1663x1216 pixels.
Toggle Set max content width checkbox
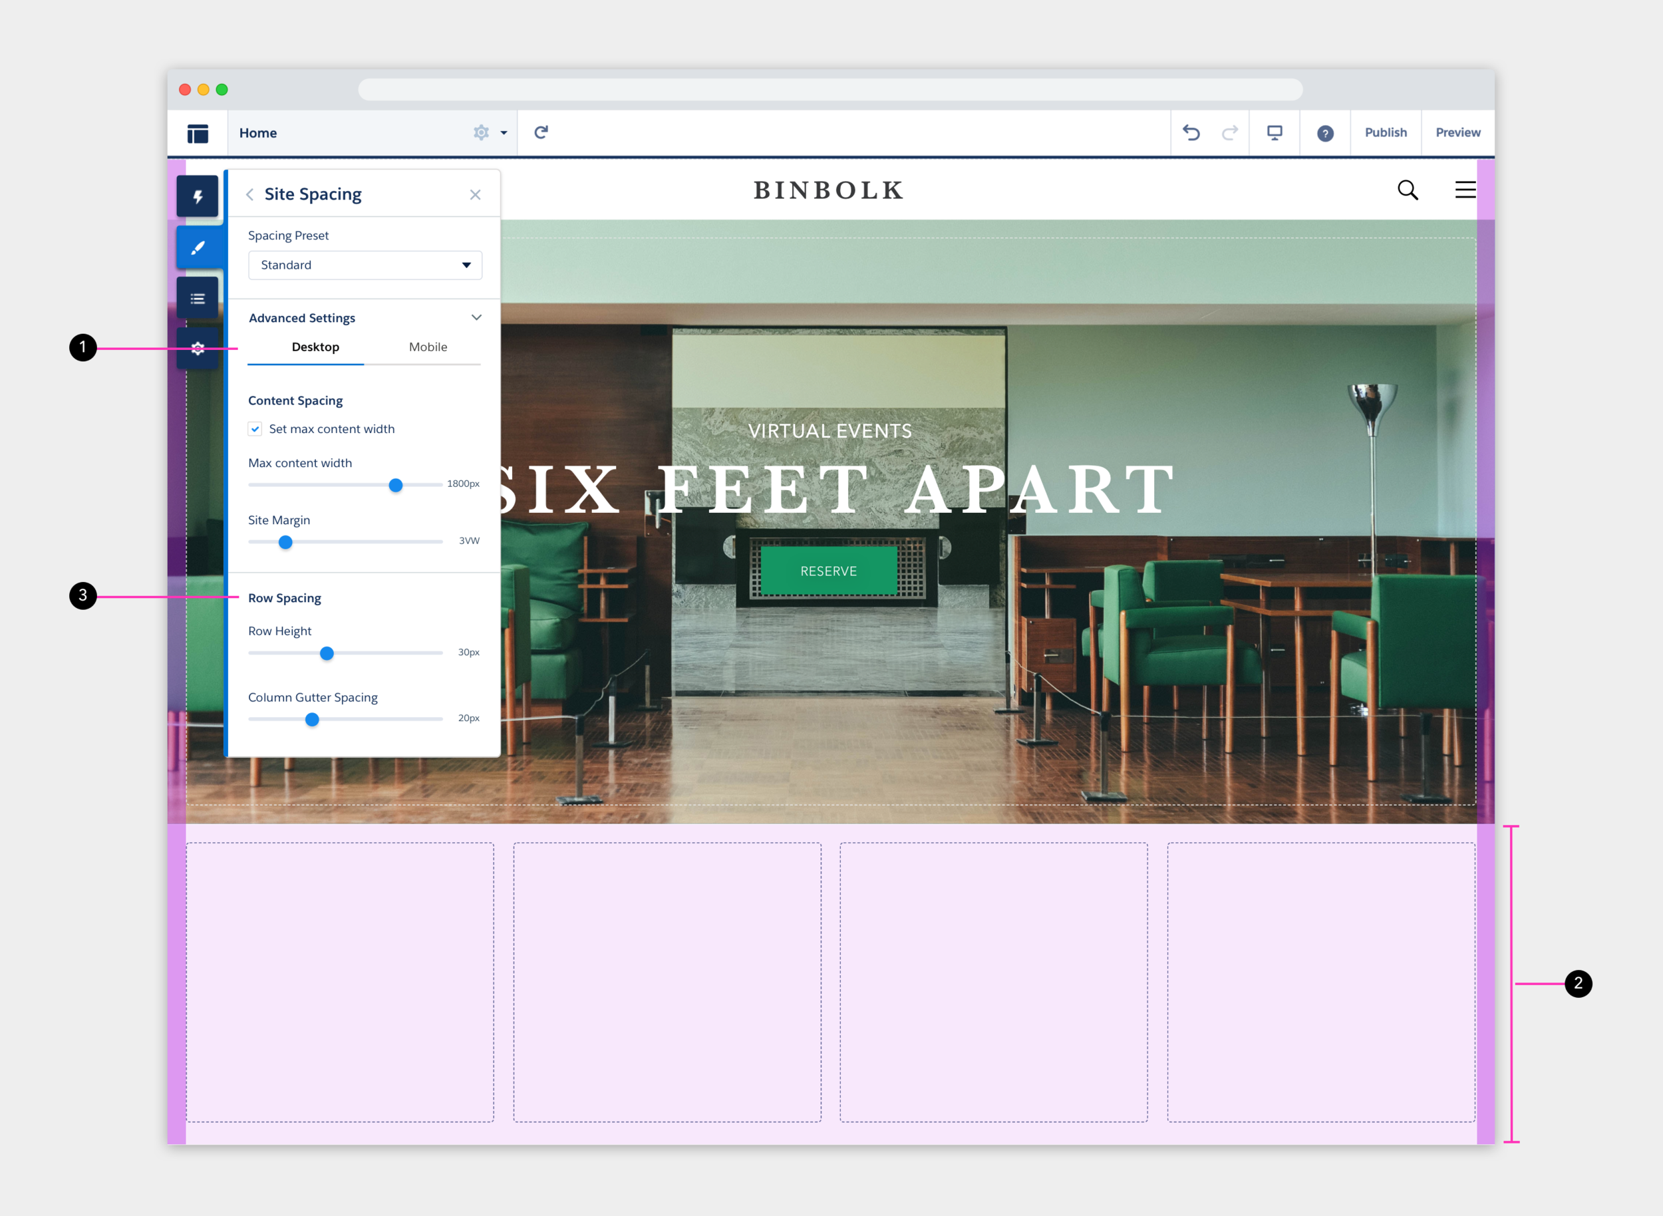pos(255,428)
